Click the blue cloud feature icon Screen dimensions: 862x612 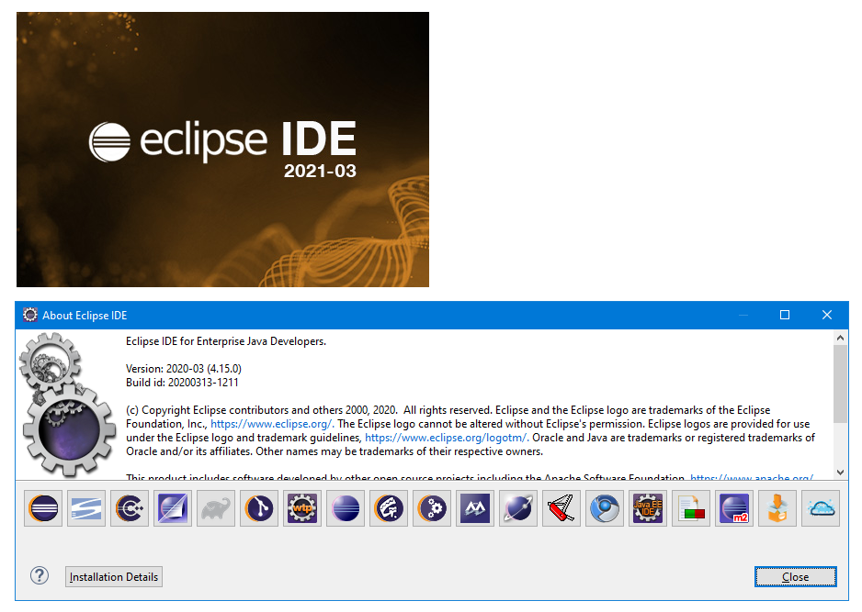(821, 508)
